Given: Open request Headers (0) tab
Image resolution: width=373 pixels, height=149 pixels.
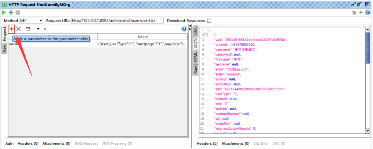Looking at the screenshot, I should 28,143.
